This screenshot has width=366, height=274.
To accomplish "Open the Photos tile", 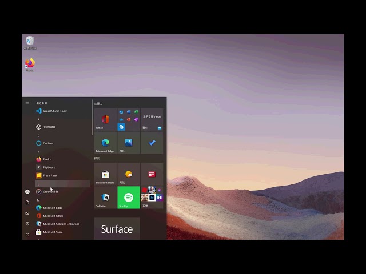I will pos(128,143).
